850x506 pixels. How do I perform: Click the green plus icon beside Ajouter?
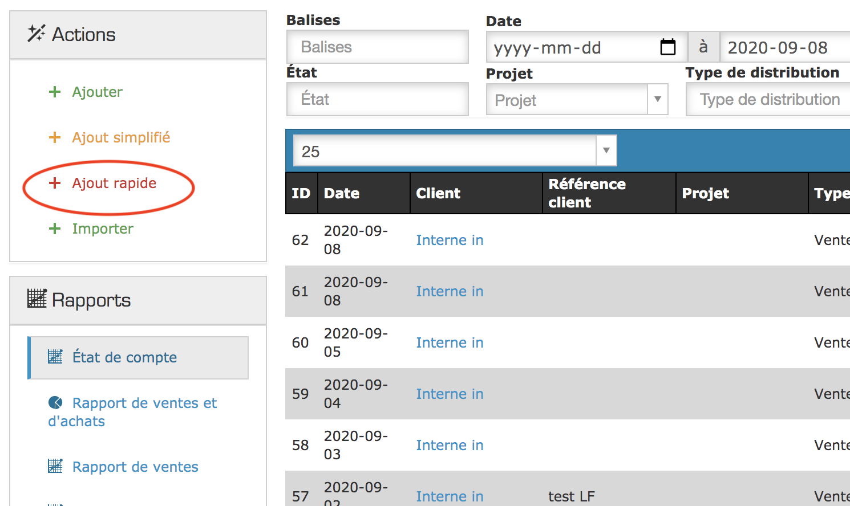[55, 92]
